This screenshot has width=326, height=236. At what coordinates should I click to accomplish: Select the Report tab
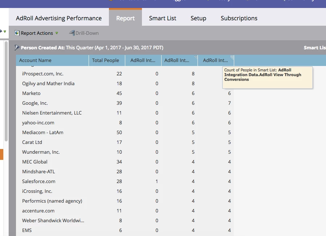coord(125,18)
